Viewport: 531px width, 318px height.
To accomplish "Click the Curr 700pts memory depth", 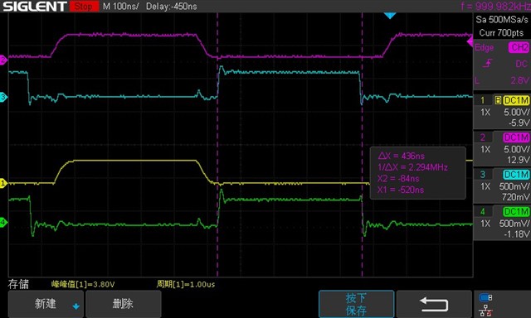I will coord(501,33).
